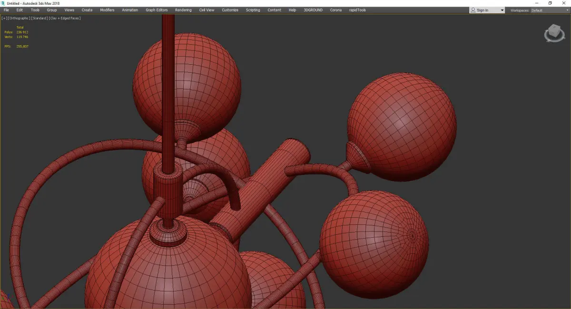The height and width of the screenshot is (309, 571).
Task: Open the Edit menu
Action: coord(20,10)
